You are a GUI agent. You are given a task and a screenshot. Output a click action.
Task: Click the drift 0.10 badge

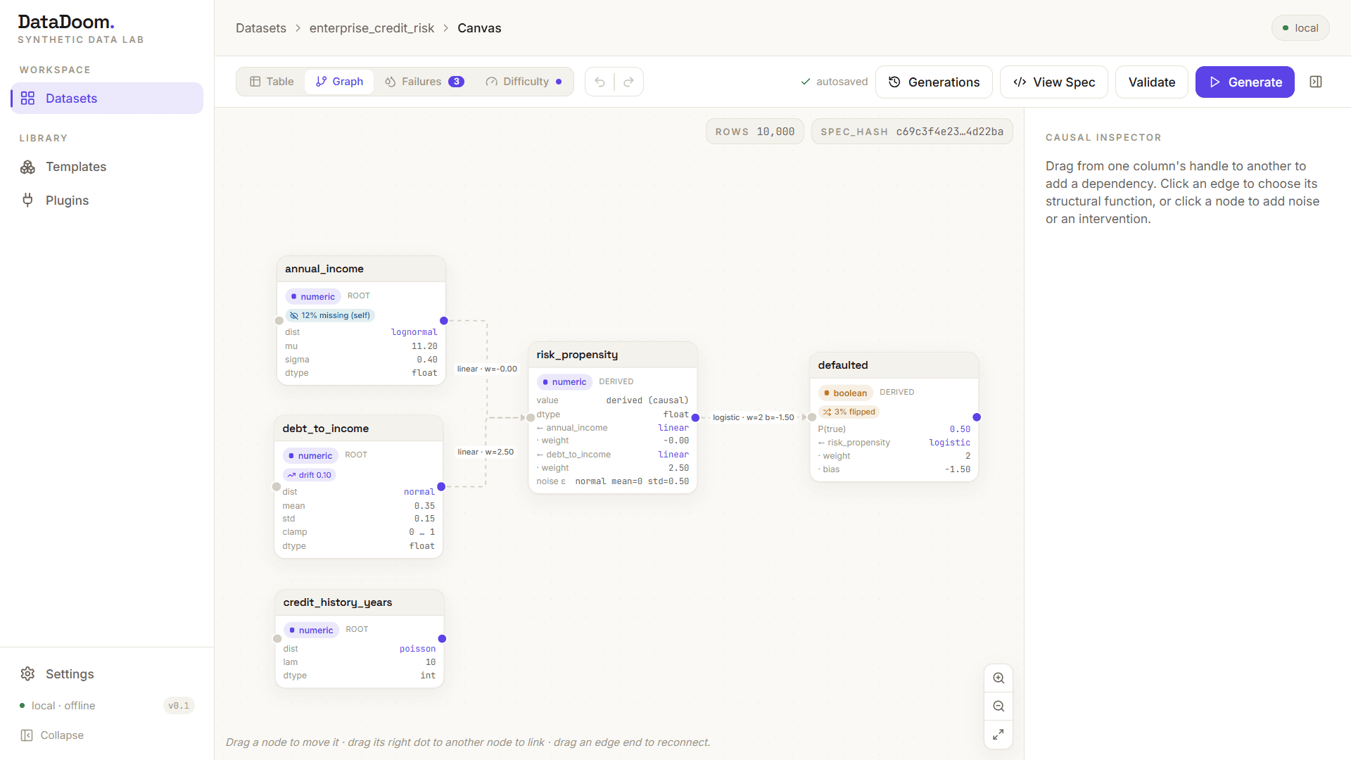[309, 475]
